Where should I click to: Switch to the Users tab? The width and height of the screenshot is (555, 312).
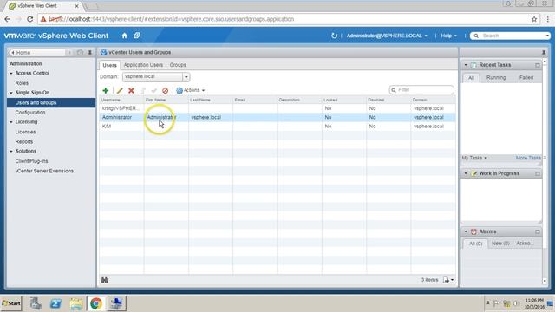coord(109,65)
